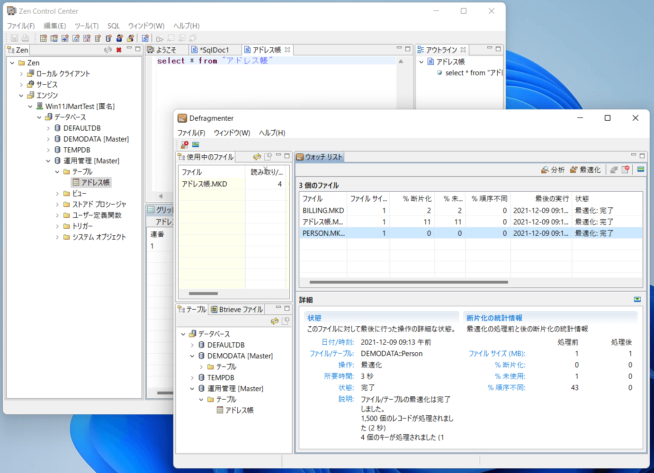Click the red X disconnect icon in Zen panel
654x473 pixels.
119,50
